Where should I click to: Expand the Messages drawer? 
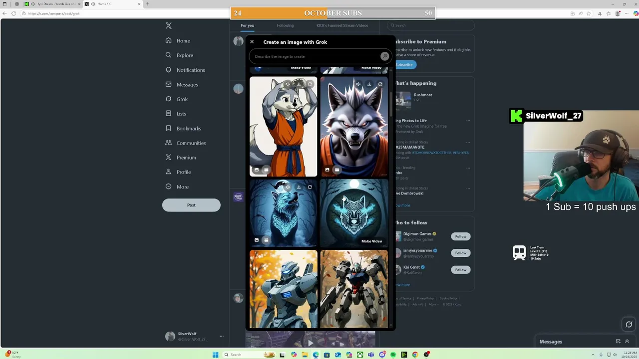coord(627,342)
